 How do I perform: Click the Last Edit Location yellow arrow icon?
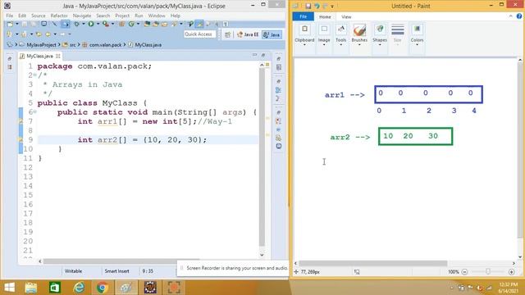(x=39, y=34)
